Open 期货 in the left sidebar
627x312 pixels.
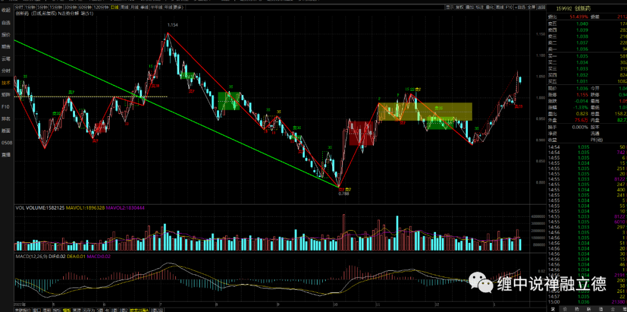[6, 46]
